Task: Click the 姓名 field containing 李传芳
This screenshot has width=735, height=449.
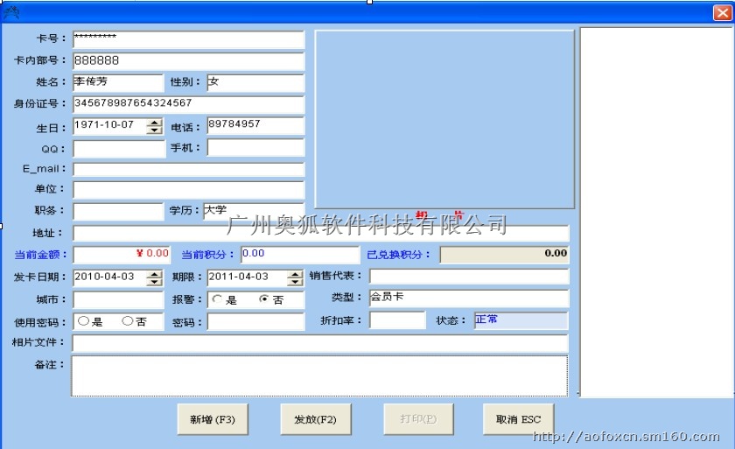Action: [x=117, y=82]
